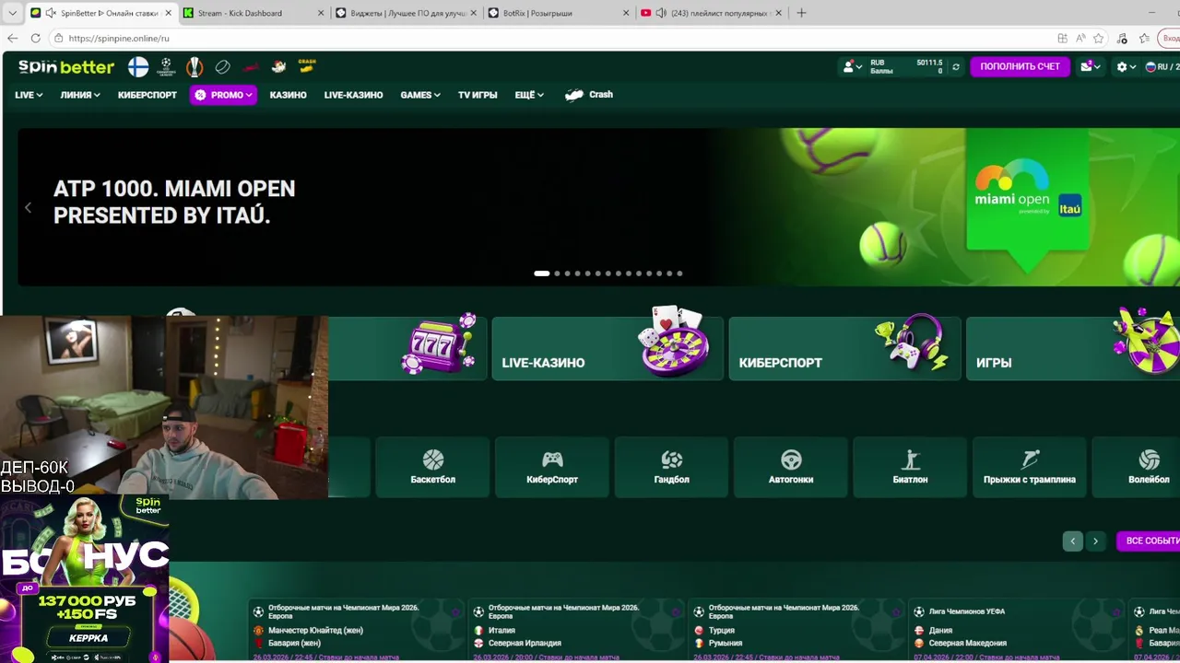Viewport: 1180px width, 663px height.
Task: Select the first banner carousel dot
Action: point(541,273)
